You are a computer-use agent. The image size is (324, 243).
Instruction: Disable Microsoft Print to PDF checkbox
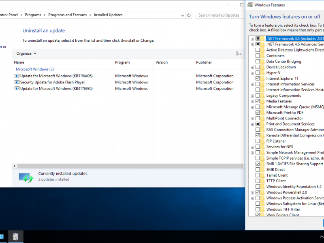[x=258, y=113]
